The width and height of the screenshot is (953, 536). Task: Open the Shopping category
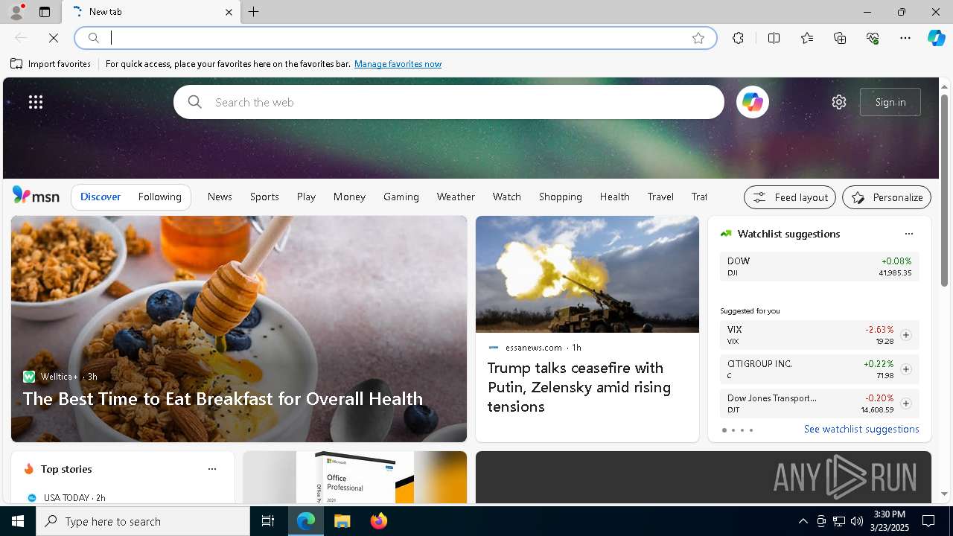[x=561, y=197]
